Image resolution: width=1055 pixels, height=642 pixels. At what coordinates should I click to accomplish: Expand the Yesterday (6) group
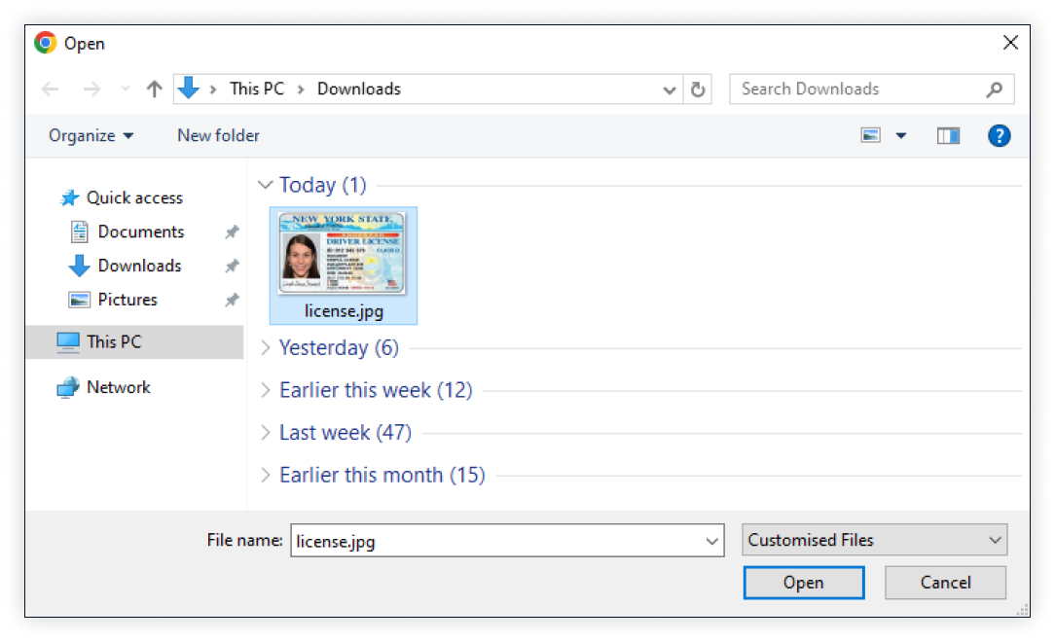(x=266, y=347)
